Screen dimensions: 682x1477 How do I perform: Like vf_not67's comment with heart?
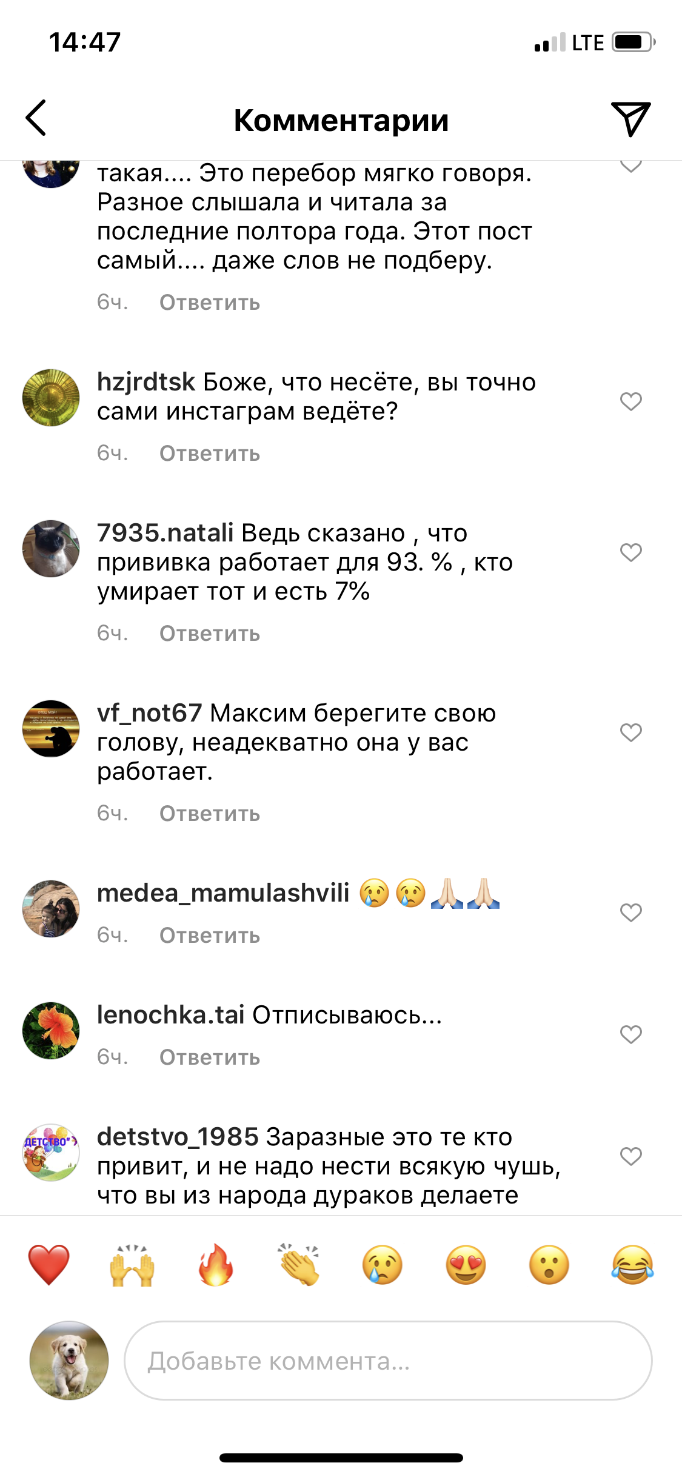[631, 732]
